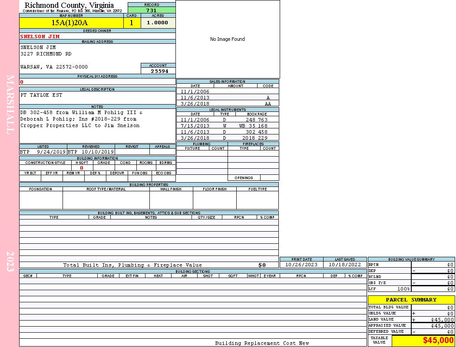Viewport: 456px width, 347px height.
Task: Select the 3/26/2018 sales information date
Action: tap(195, 104)
